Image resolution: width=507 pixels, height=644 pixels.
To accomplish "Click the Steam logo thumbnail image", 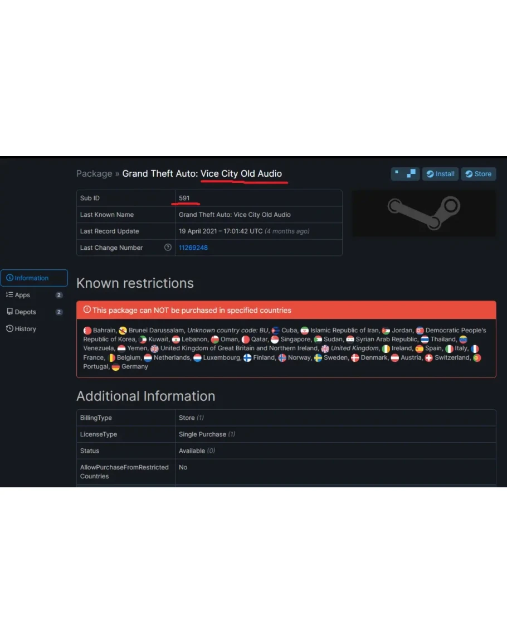I will pos(423,213).
